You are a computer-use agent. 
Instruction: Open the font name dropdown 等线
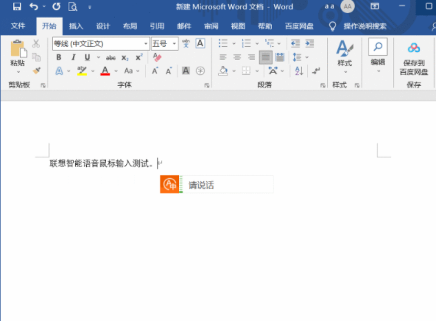coord(146,43)
